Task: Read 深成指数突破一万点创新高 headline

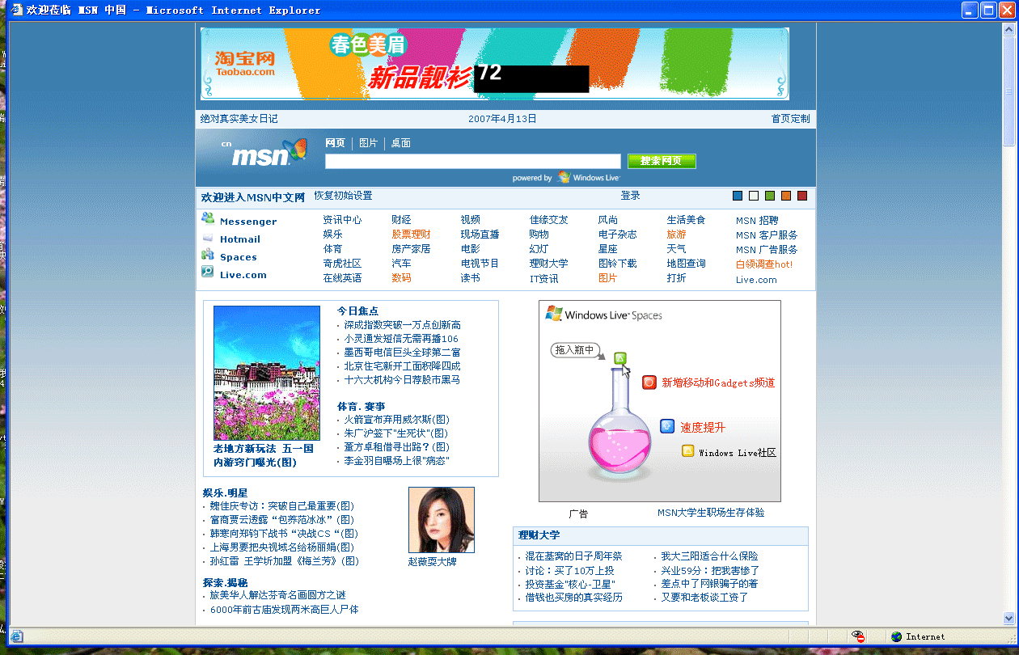Action: (403, 325)
